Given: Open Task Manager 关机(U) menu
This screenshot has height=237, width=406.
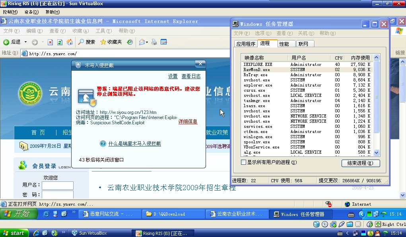Looking at the screenshot, I should pyautogui.click(x=306, y=33).
